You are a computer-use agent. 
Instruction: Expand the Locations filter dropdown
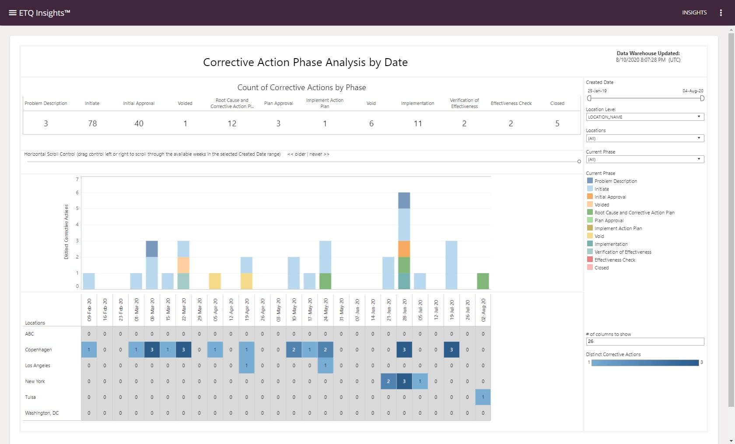point(645,138)
